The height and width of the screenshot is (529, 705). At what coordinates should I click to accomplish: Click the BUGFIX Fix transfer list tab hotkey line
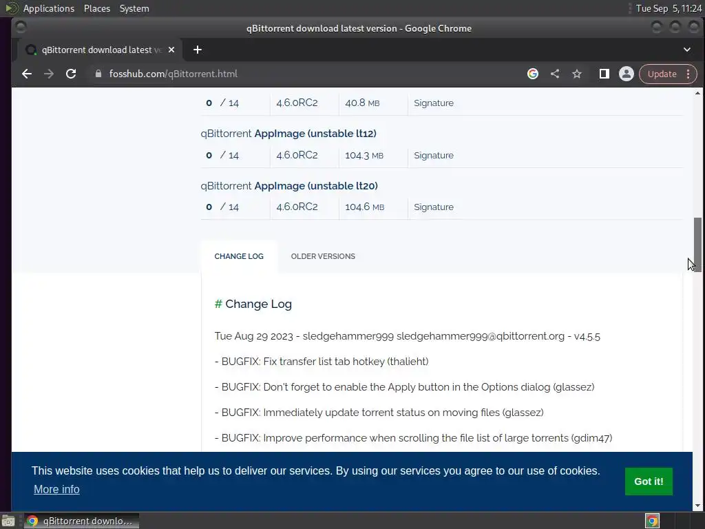[x=322, y=362]
